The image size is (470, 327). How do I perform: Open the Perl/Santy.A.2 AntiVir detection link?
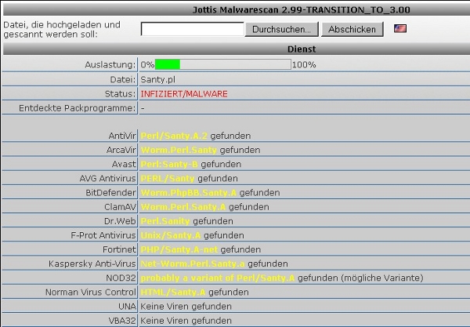(174, 136)
